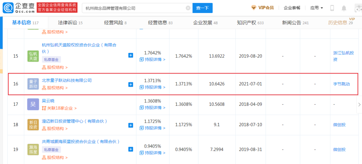Open the mobile phone icon in header
This screenshot has height=164, width=362.
click(x=332, y=8)
